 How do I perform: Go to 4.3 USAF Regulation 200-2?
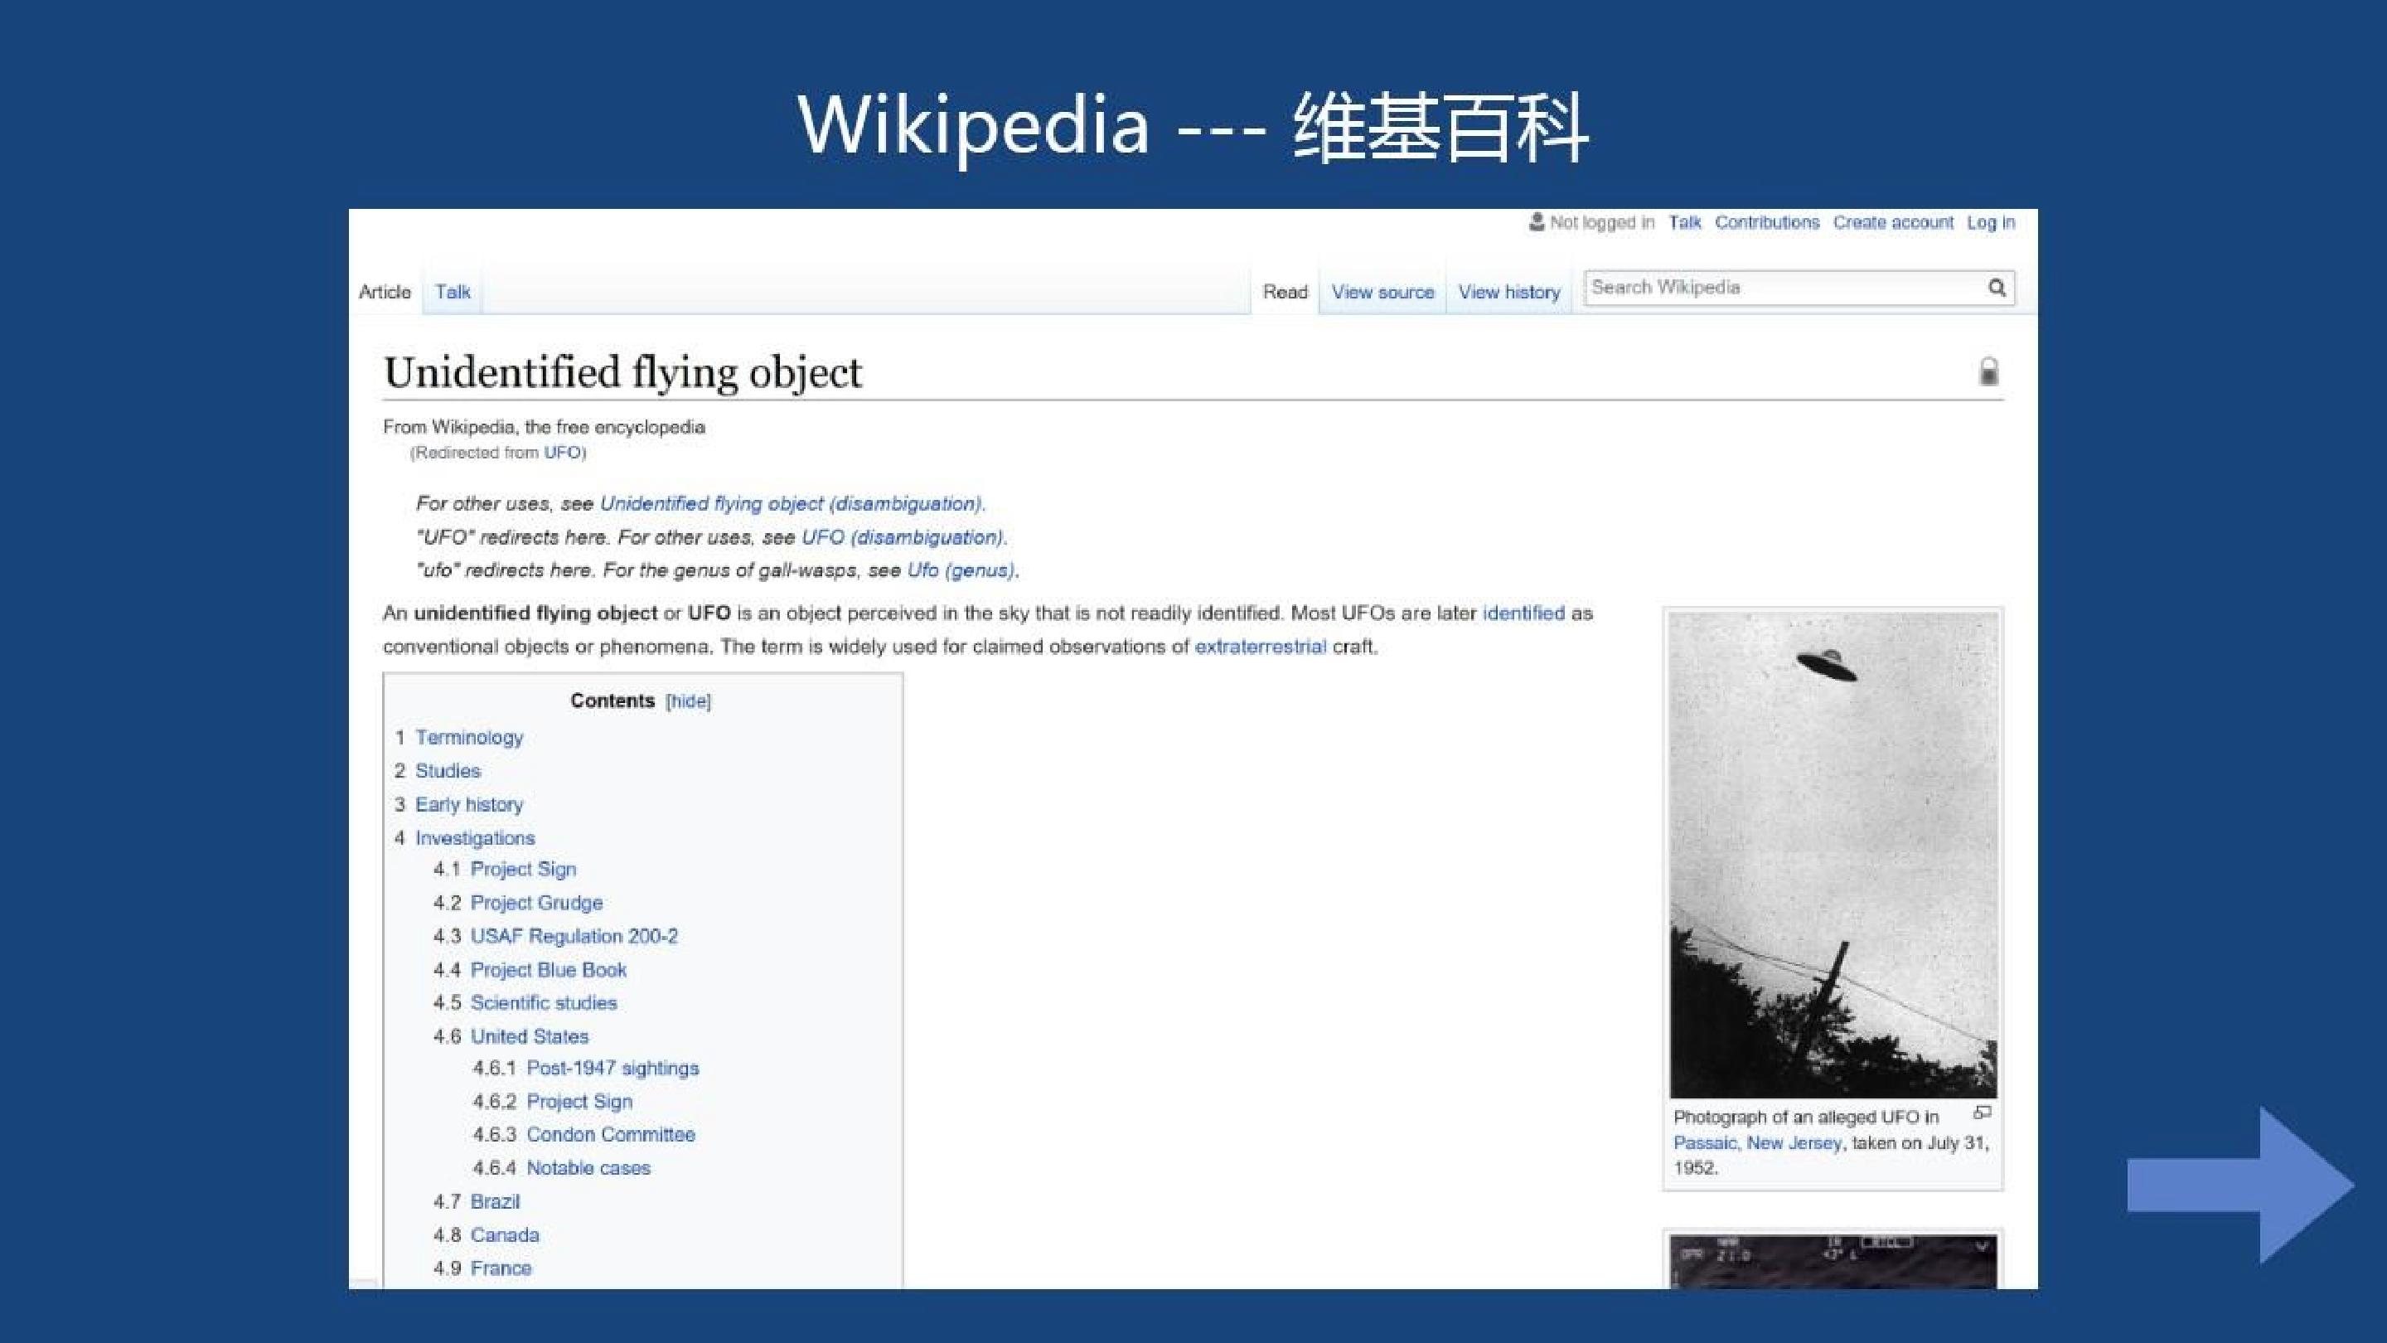point(574,936)
